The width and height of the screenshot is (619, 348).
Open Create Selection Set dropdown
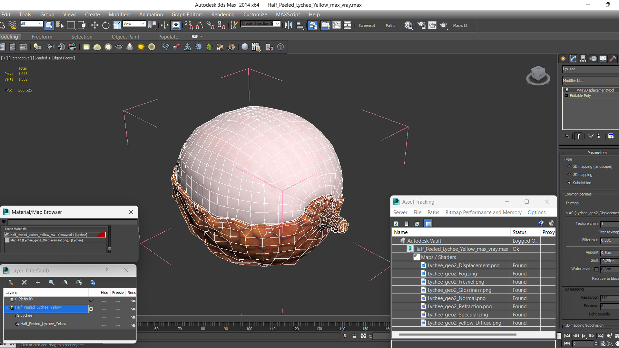tap(277, 24)
